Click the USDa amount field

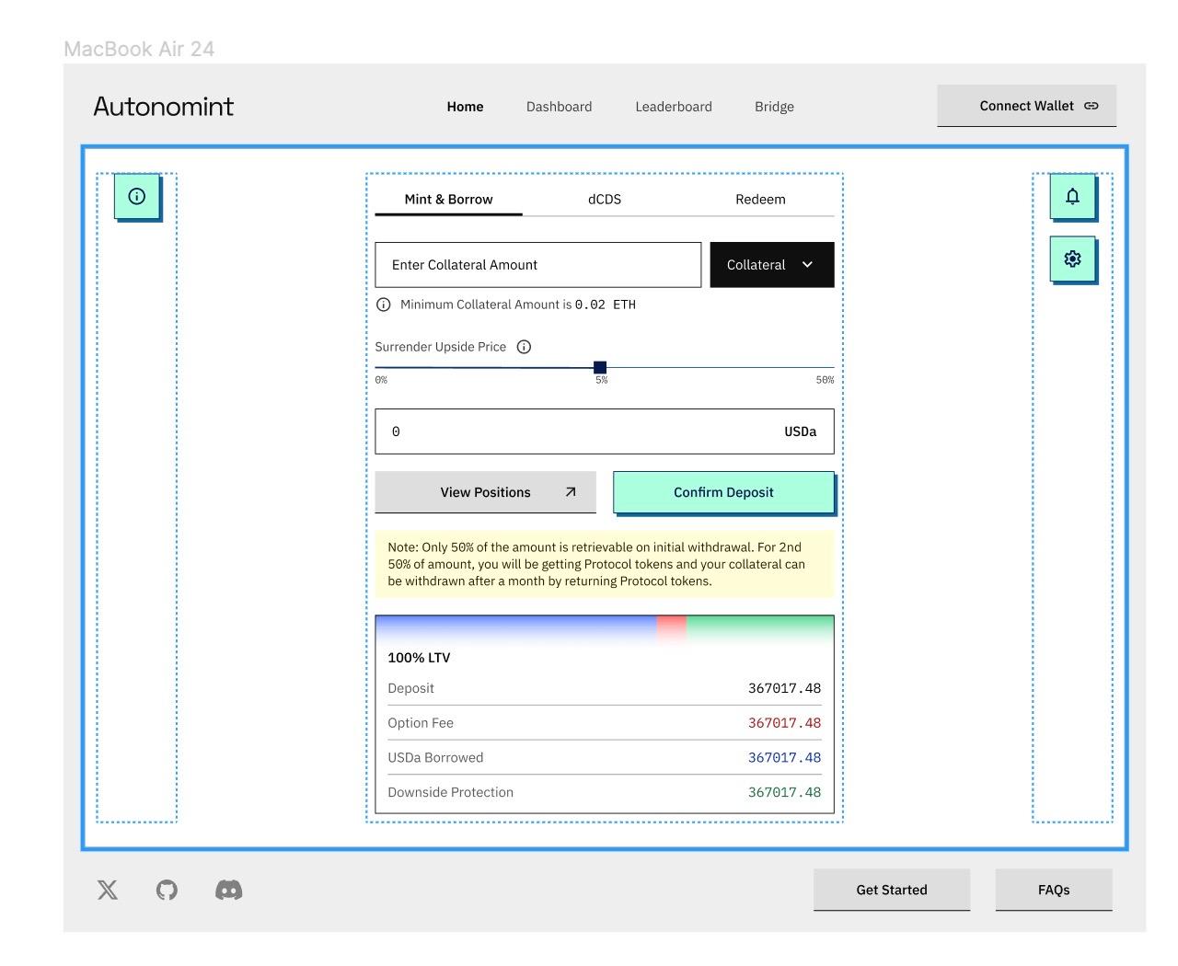point(605,431)
